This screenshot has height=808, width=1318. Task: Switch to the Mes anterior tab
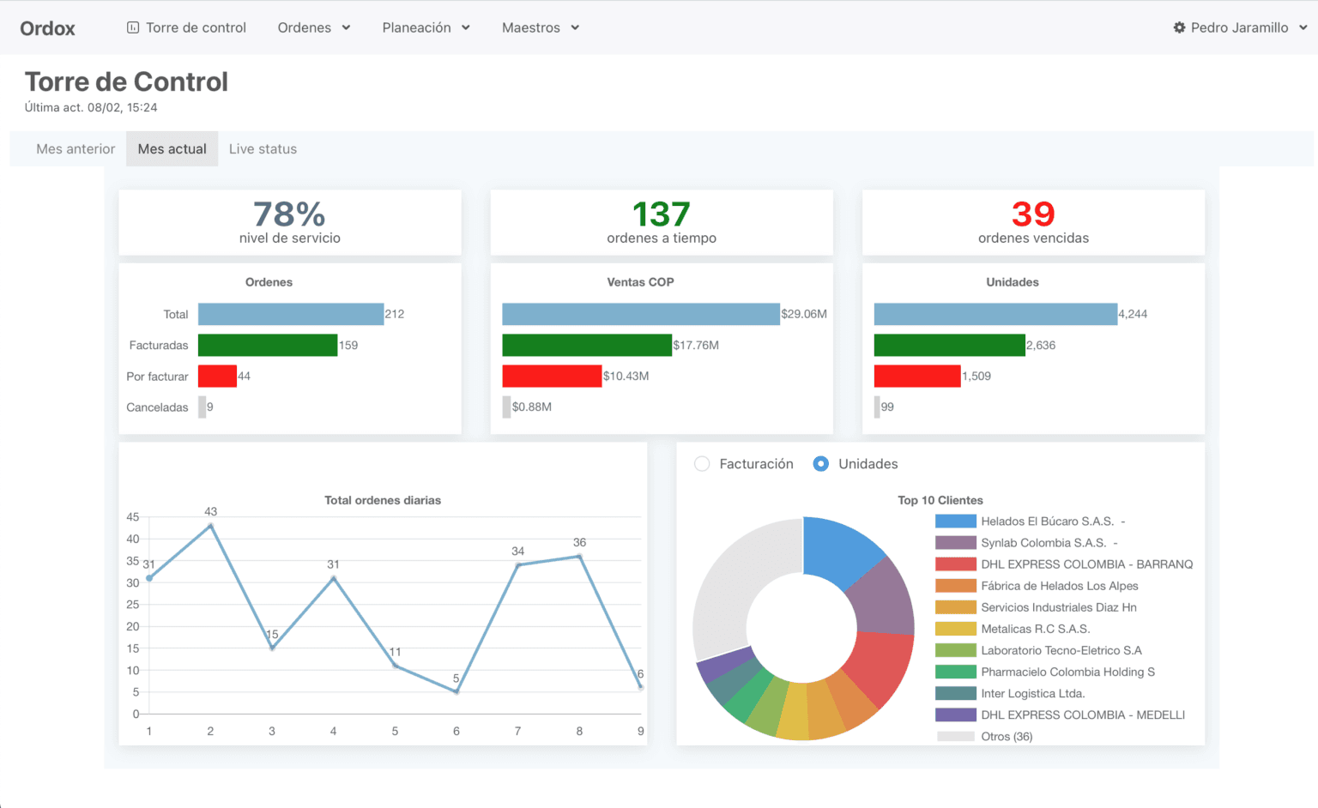(76, 149)
